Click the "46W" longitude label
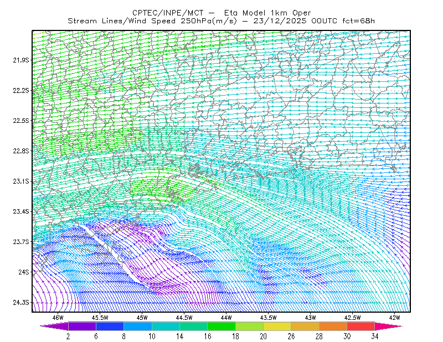Image resolution: width=443 pixels, height=342 pixels. point(58,318)
